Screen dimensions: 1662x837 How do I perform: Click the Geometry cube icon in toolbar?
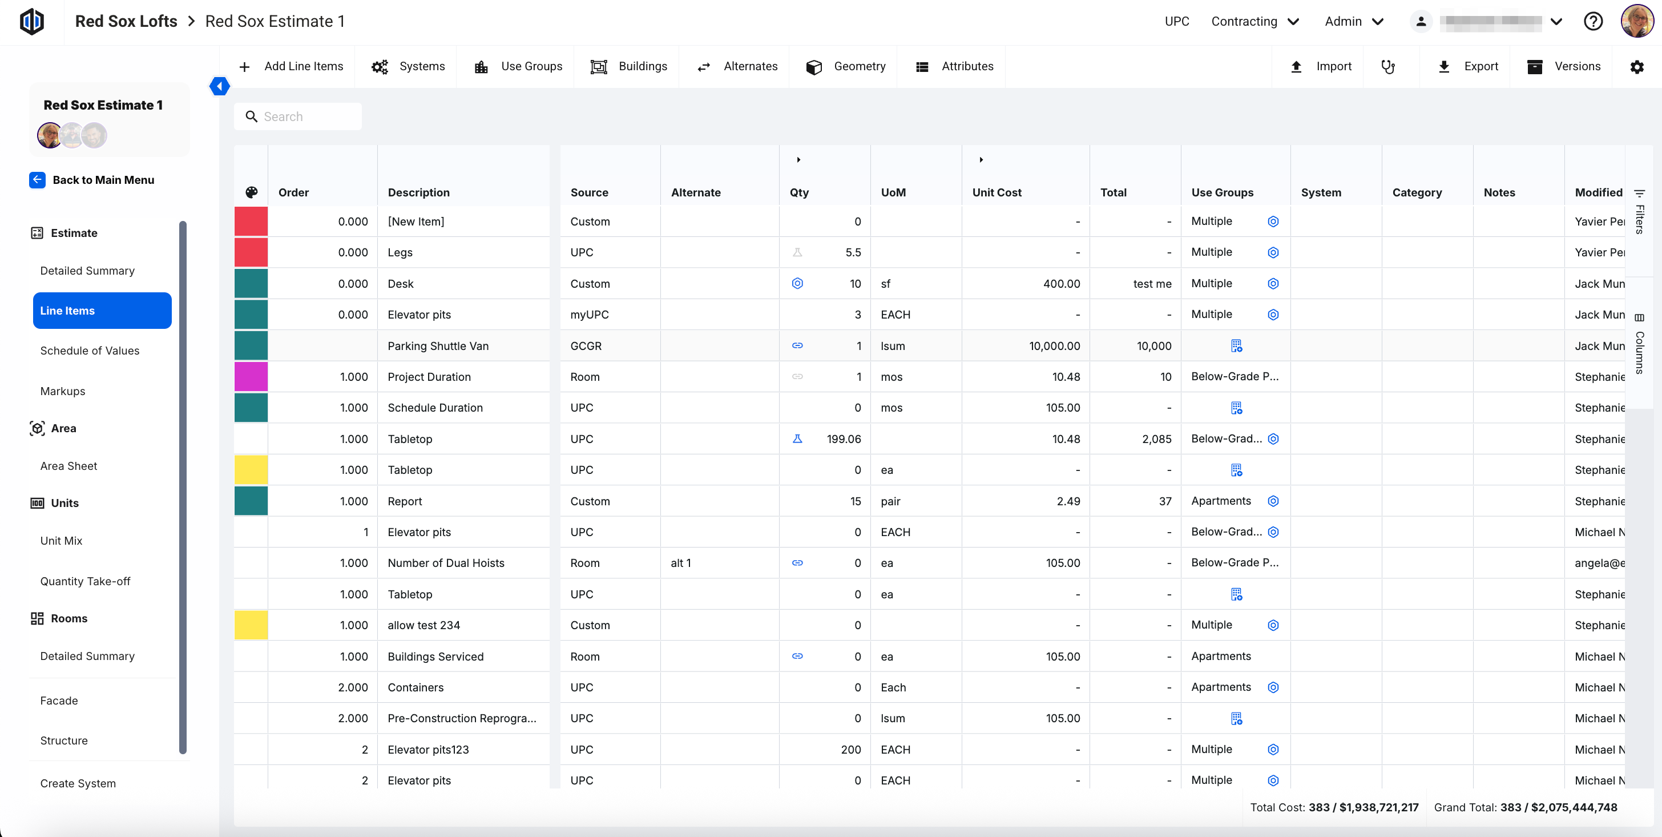pos(813,66)
